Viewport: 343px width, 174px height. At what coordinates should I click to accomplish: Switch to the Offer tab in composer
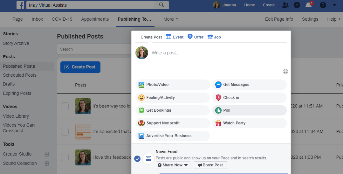(x=195, y=37)
